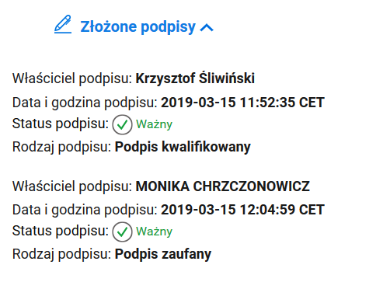Click the valid checkmark icon for Krzysztof Śliwiński
This screenshot has height=303, width=383.
tap(122, 124)
